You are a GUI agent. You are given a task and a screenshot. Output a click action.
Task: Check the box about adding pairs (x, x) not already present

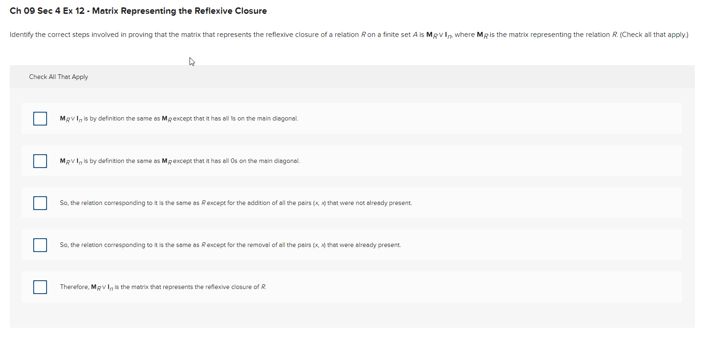40,203
